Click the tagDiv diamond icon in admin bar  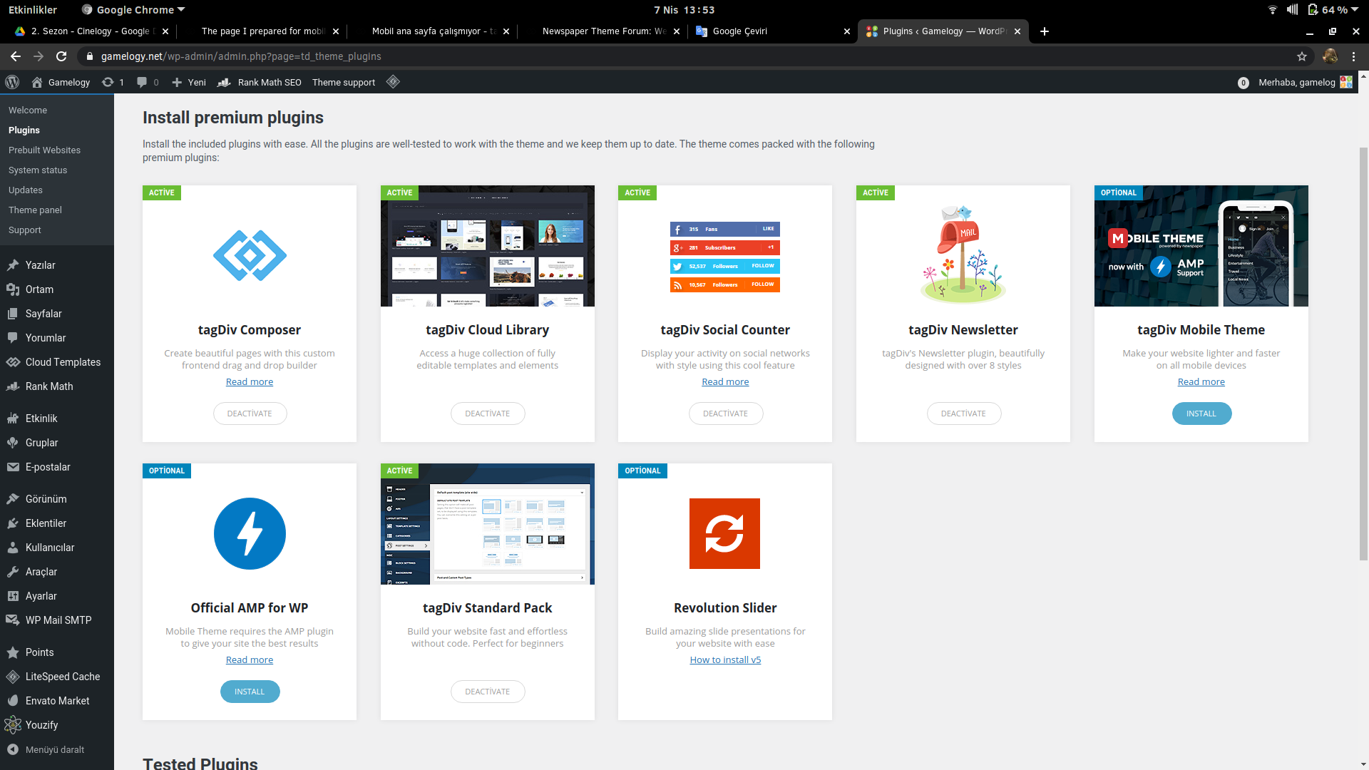pyautogui.click(x=393, y=82)
